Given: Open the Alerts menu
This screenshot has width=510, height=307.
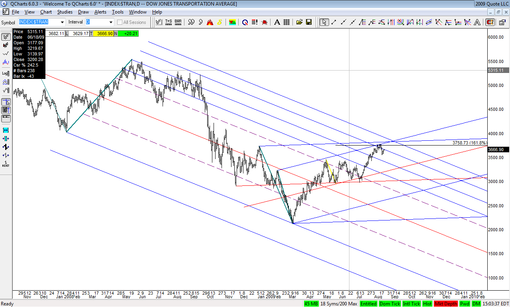Looking at the screenshot, I should [100, 12].
